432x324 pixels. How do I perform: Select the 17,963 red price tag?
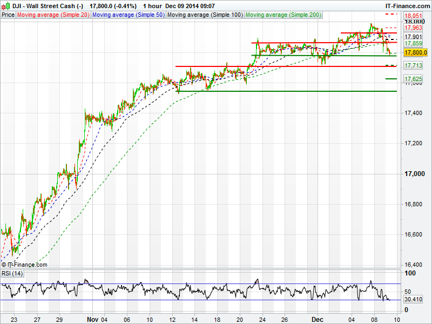point(413,28)
